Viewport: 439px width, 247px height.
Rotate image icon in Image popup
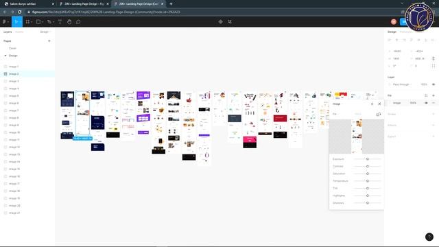[379, 115]
